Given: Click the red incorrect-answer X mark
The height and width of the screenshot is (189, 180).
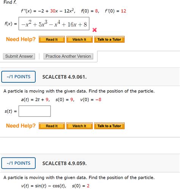Looking at the screenshot, I should coord(95,30).
